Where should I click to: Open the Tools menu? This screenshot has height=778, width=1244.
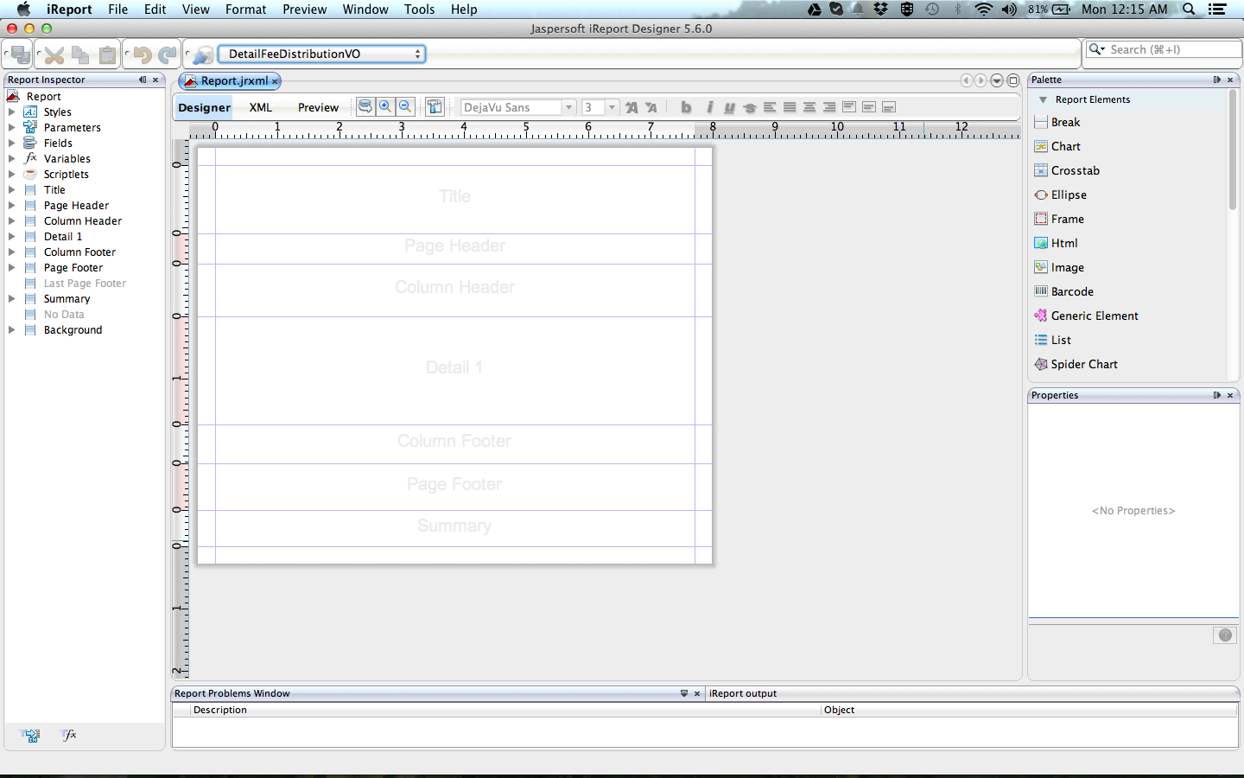(x=419, y=10)
